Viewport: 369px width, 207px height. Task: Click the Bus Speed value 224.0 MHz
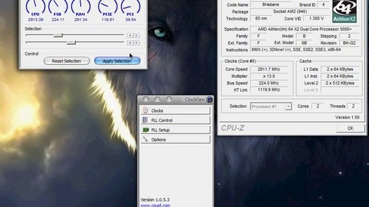(269, 83)
